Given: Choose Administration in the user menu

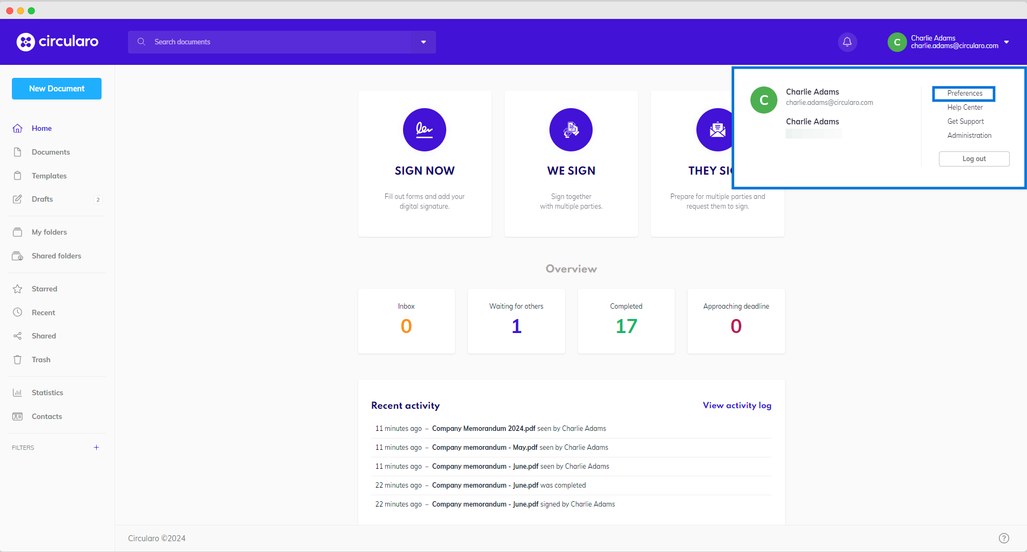Looking at the screenshot, I should (969, 136).
